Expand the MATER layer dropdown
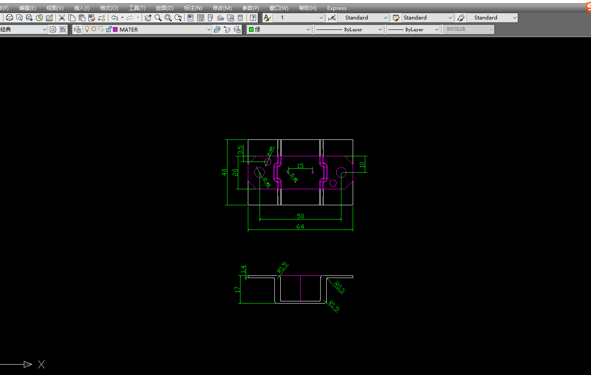Image resolution: width=591 pixels, height=375 pixels. point(208,29)
